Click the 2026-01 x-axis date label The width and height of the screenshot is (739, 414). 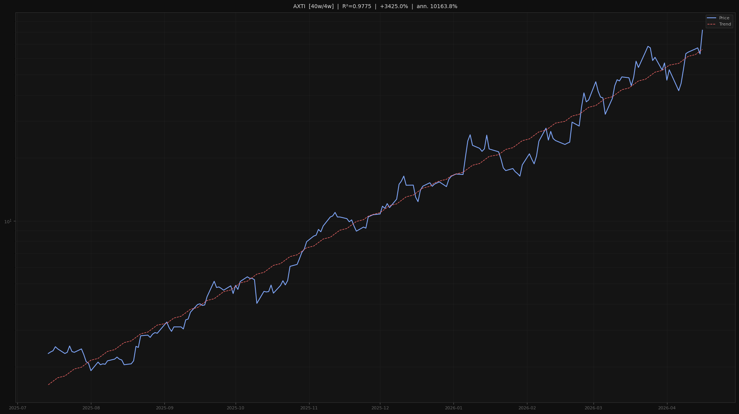(453, 408)
